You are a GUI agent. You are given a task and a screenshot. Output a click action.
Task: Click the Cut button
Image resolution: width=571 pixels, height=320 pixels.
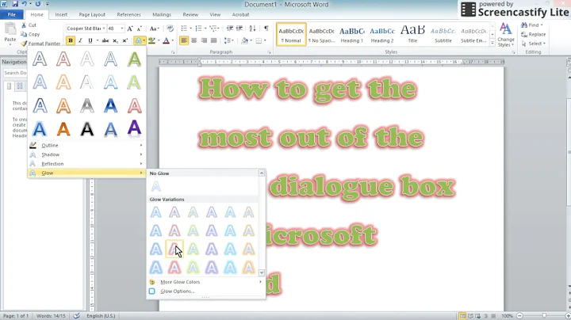tap(29, 25)
